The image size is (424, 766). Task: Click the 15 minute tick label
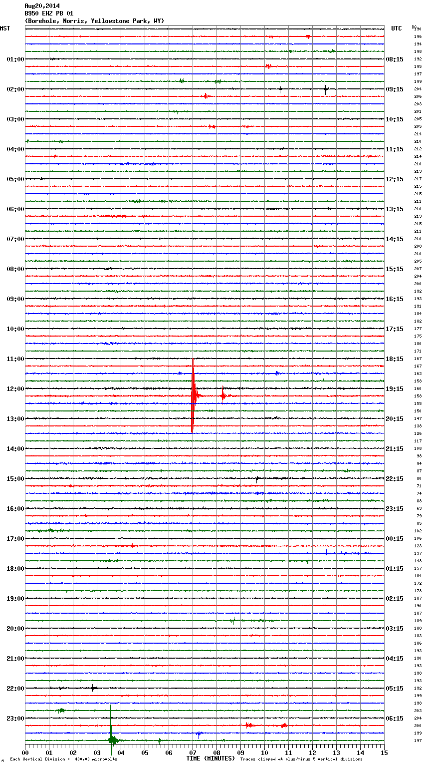[x=384, y=753]
